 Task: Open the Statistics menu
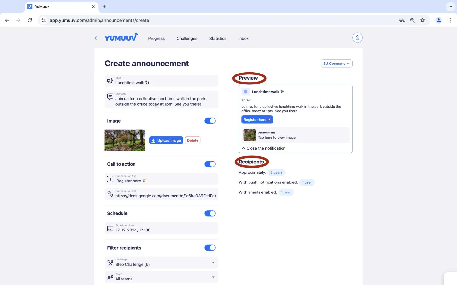click(x=218, y=38)
